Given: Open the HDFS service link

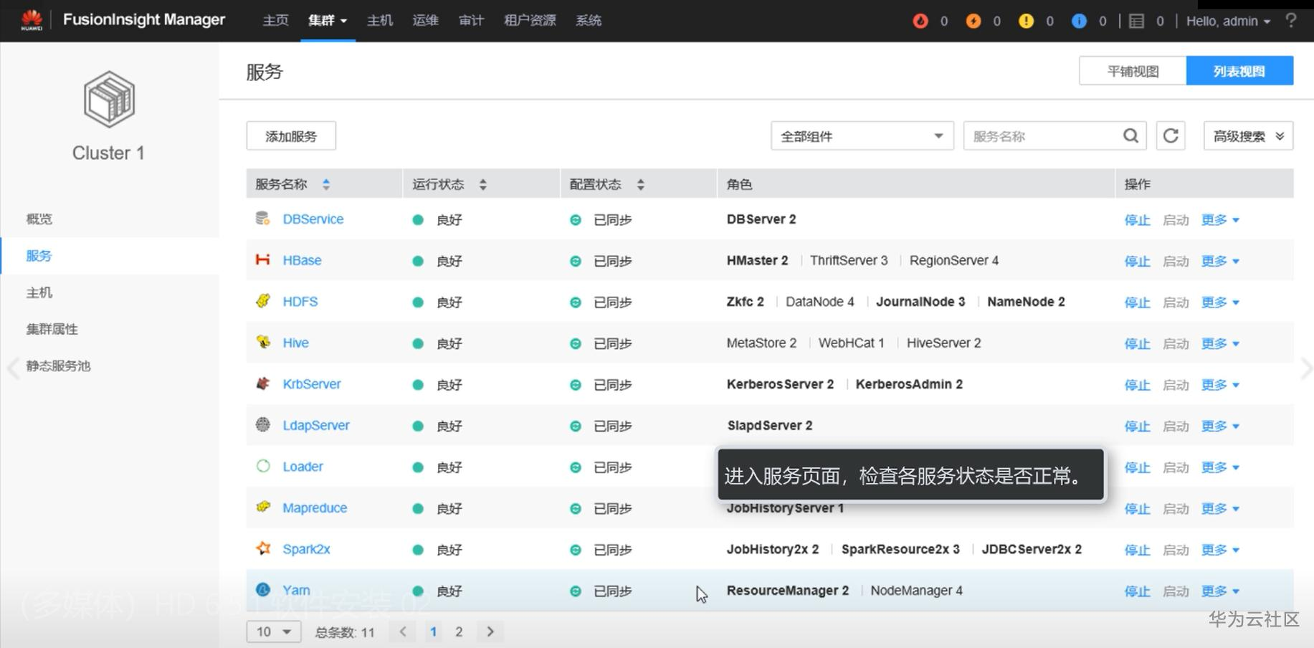Looking at the screenshot, I should tap(300, 302).
